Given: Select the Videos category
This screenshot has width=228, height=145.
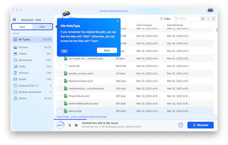Looking at the screenshot, I should click(23, 54).
